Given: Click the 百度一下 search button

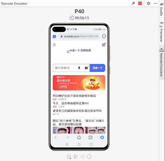Looking at the screenshot, I should (x=97, y=68).
